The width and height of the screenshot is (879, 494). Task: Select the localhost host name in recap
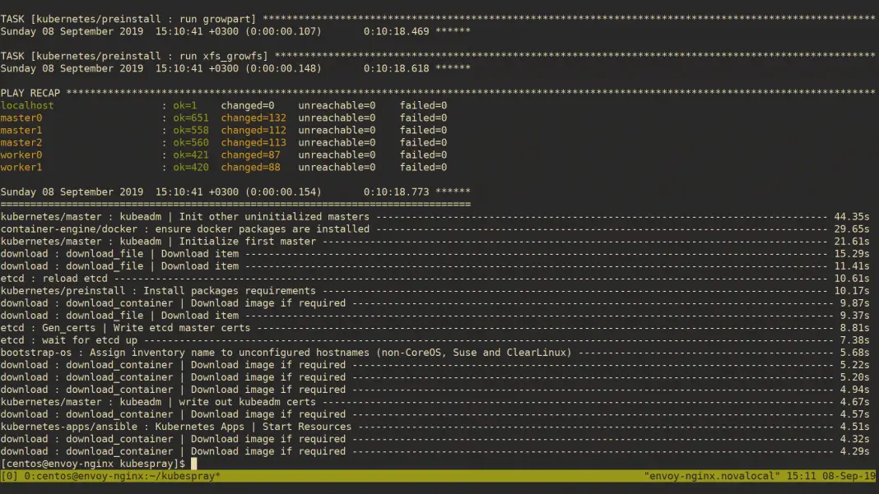pyautogui.click(x=27, y=105)
